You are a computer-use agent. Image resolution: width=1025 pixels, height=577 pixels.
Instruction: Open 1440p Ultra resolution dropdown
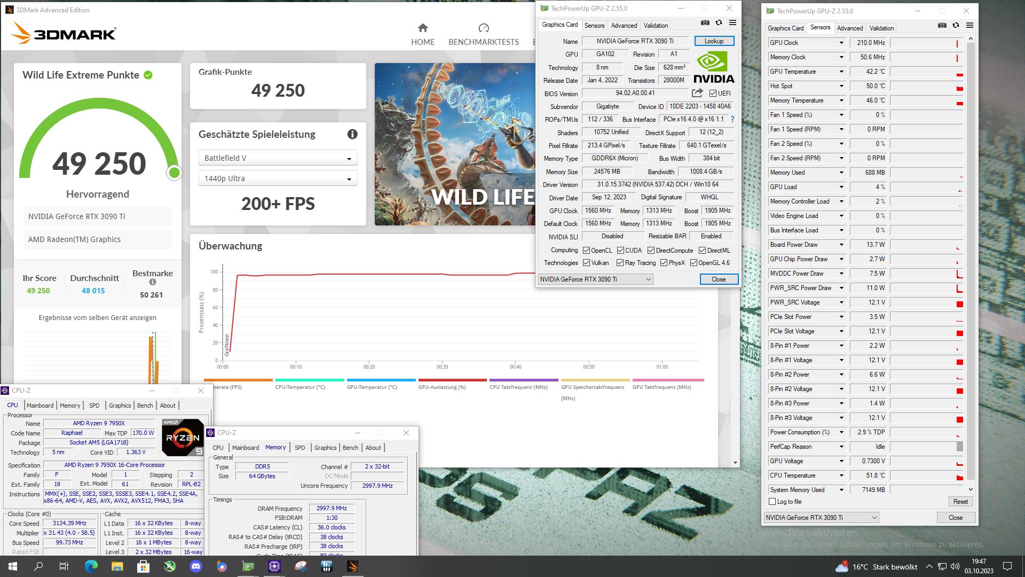pyautogui.click(x=278, y=178)
